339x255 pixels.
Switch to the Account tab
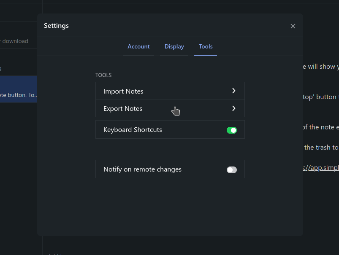138,47
